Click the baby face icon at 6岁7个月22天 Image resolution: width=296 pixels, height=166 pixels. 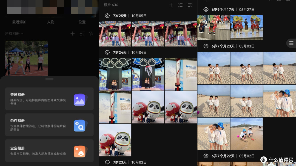coord(206,156)
